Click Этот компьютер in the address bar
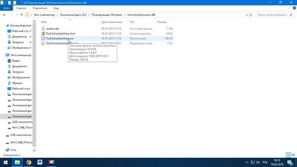The height and width of the screenshot is (167, 297). tap(44, 15)
